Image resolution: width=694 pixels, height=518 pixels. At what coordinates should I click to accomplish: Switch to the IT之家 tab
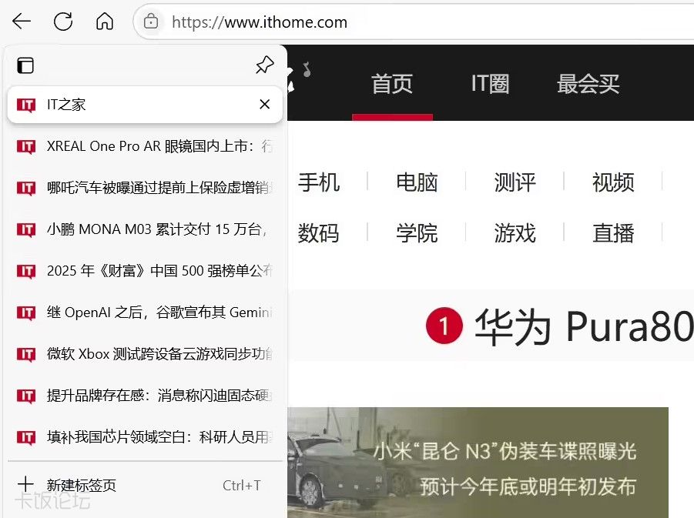tap(145, 105)
